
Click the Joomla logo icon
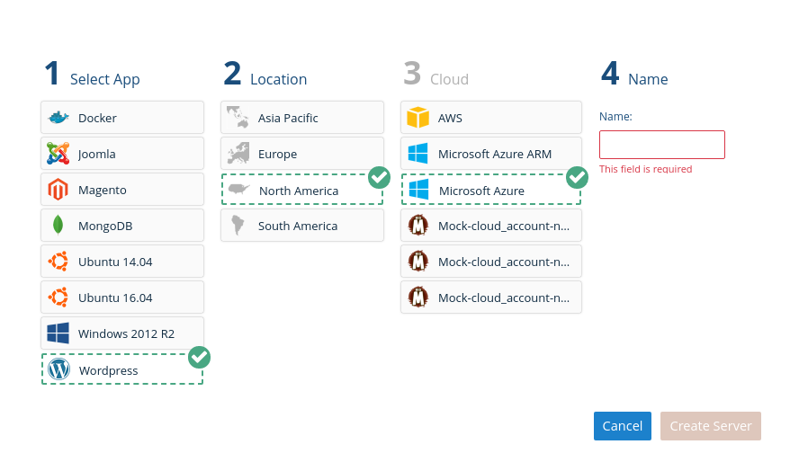(58, 154)
